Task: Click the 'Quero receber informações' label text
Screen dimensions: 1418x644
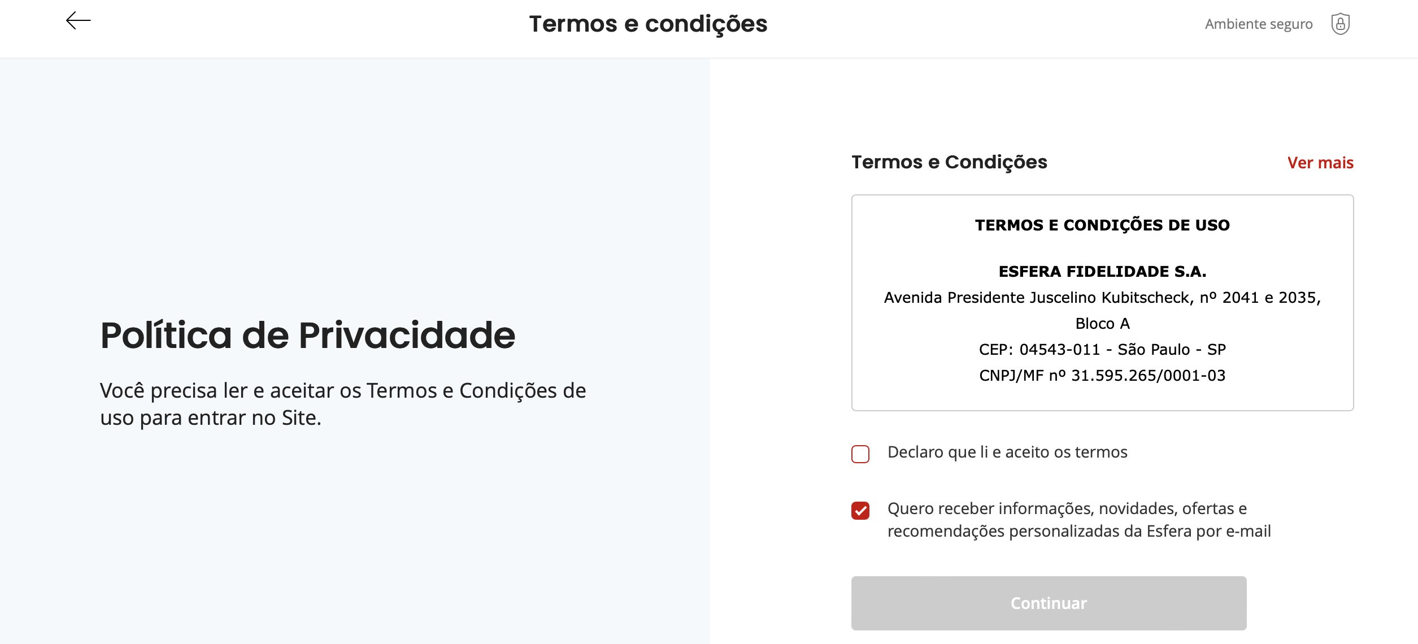Action: [x=1079, y=520]
